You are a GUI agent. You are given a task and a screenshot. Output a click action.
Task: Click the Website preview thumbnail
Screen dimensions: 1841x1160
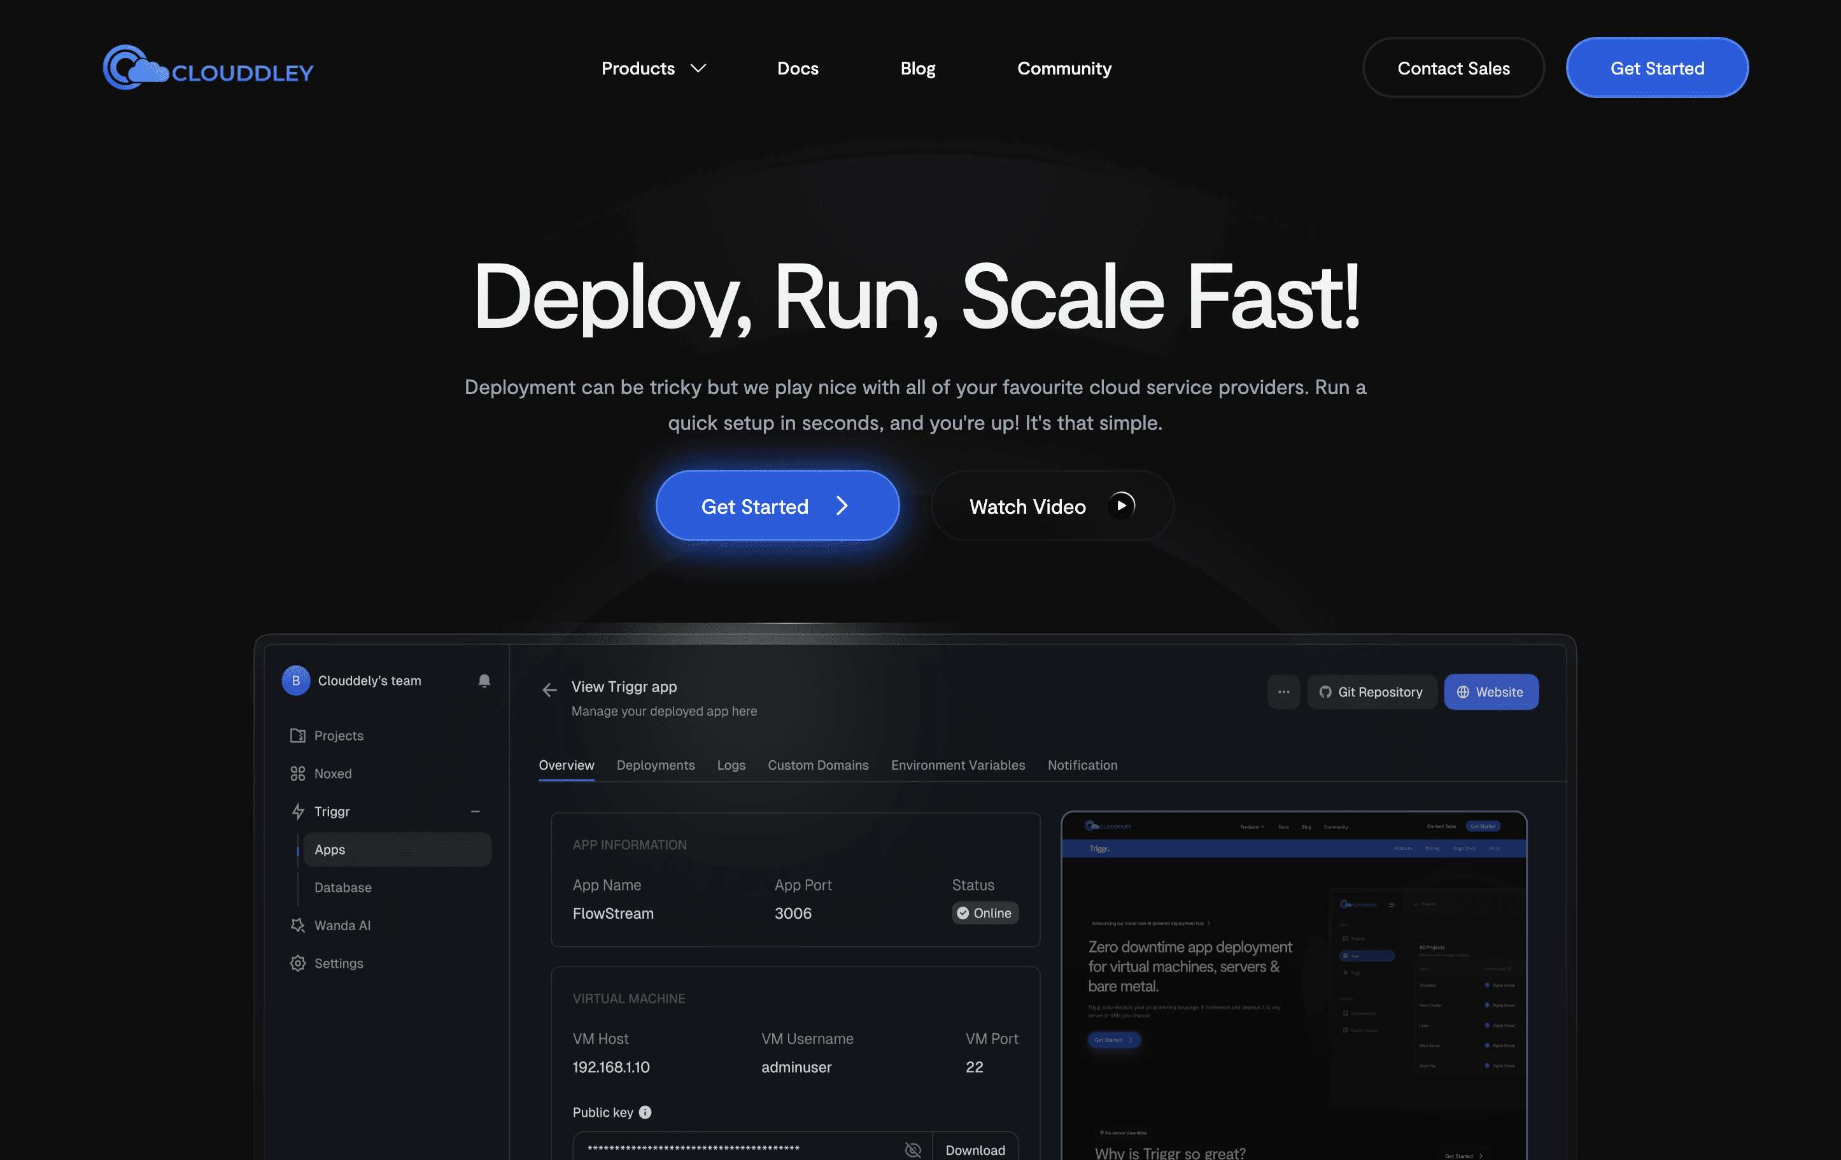(1294, 986)
